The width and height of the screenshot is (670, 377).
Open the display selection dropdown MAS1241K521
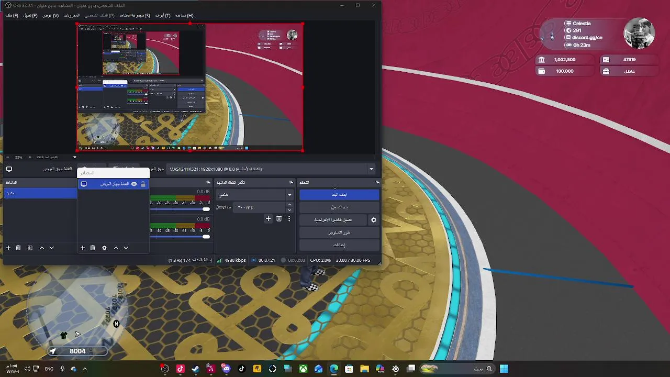point(271,169)
